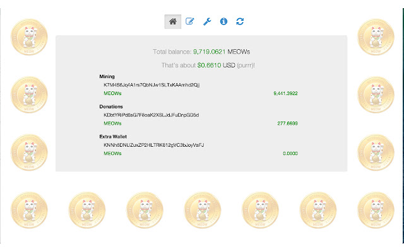This screenshot has width=404, height=252.
Task: Select the Extra Wallet label
Action: click(x=113, y=137)
